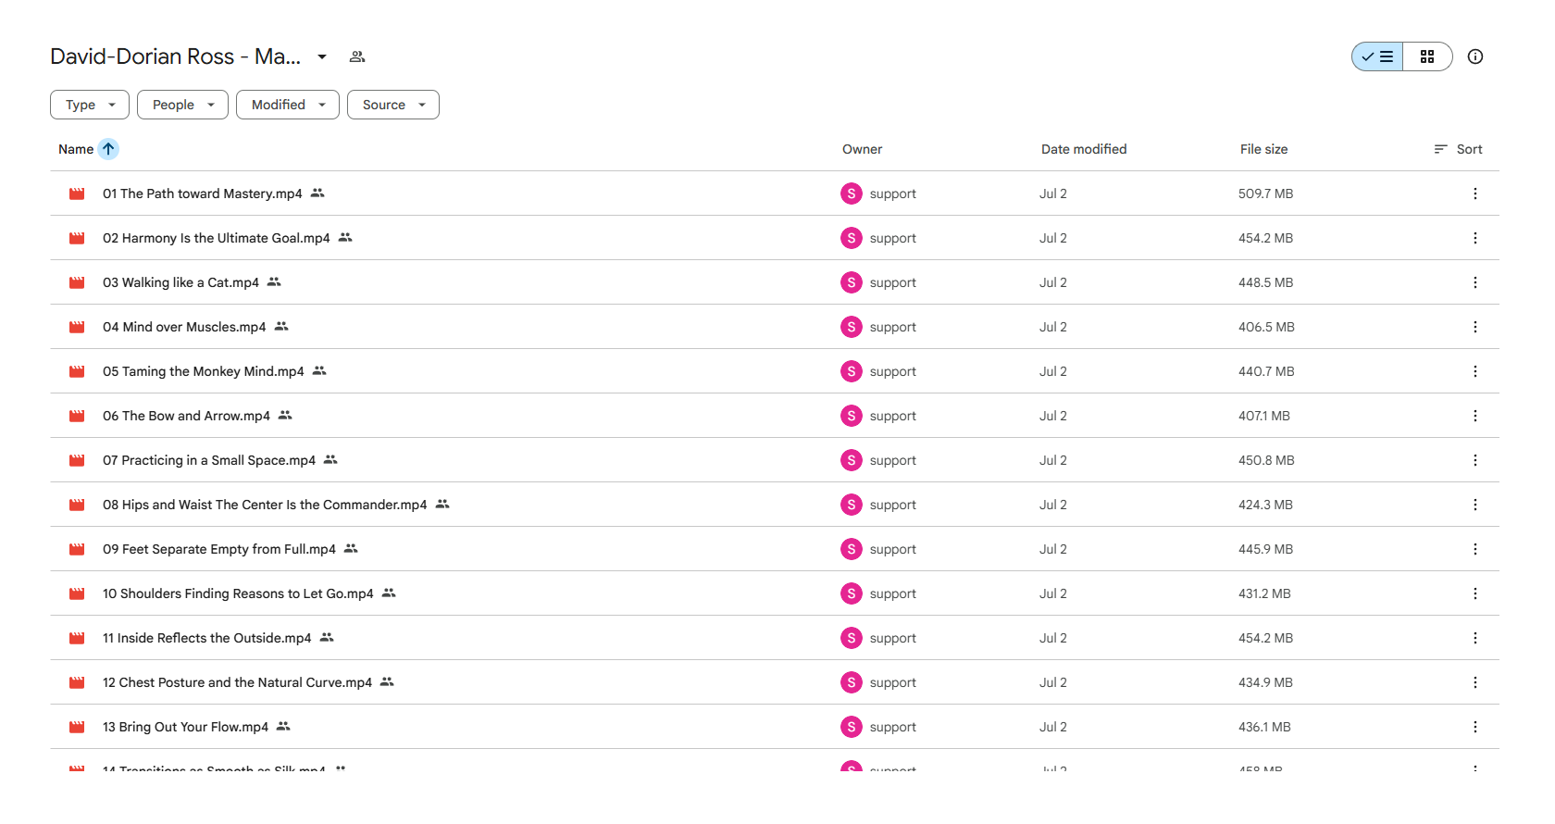
Task: Click the shared icon next to 01 The Path toward Mastery.mp4
Action: [317, 194]
